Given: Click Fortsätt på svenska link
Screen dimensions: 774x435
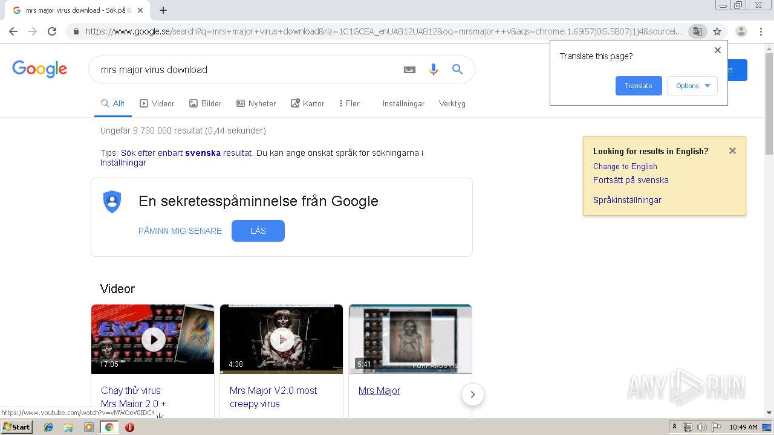Looking at the screenshot, I should coord(631,180).
